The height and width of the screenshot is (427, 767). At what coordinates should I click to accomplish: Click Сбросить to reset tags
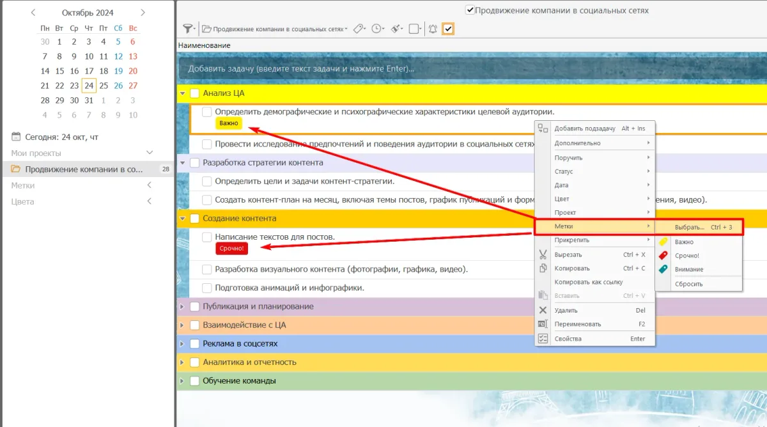pos(688,284)
